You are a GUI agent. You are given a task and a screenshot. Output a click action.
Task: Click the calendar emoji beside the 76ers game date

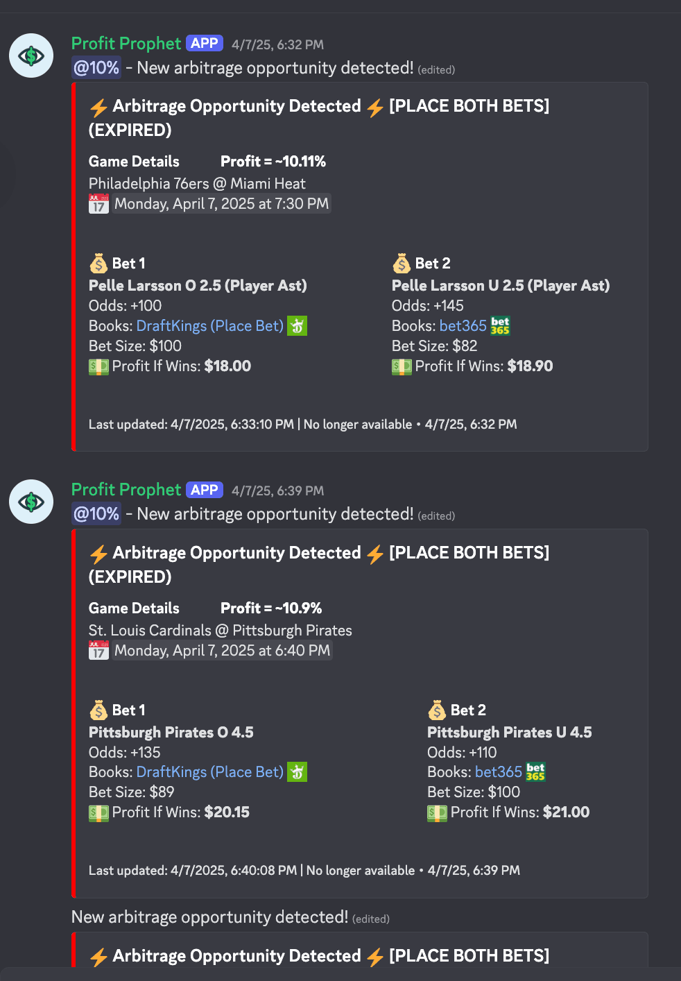98,203
